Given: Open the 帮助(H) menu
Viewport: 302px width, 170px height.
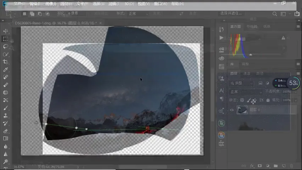Looking at the screenshot, I should [x=177, y=4].
